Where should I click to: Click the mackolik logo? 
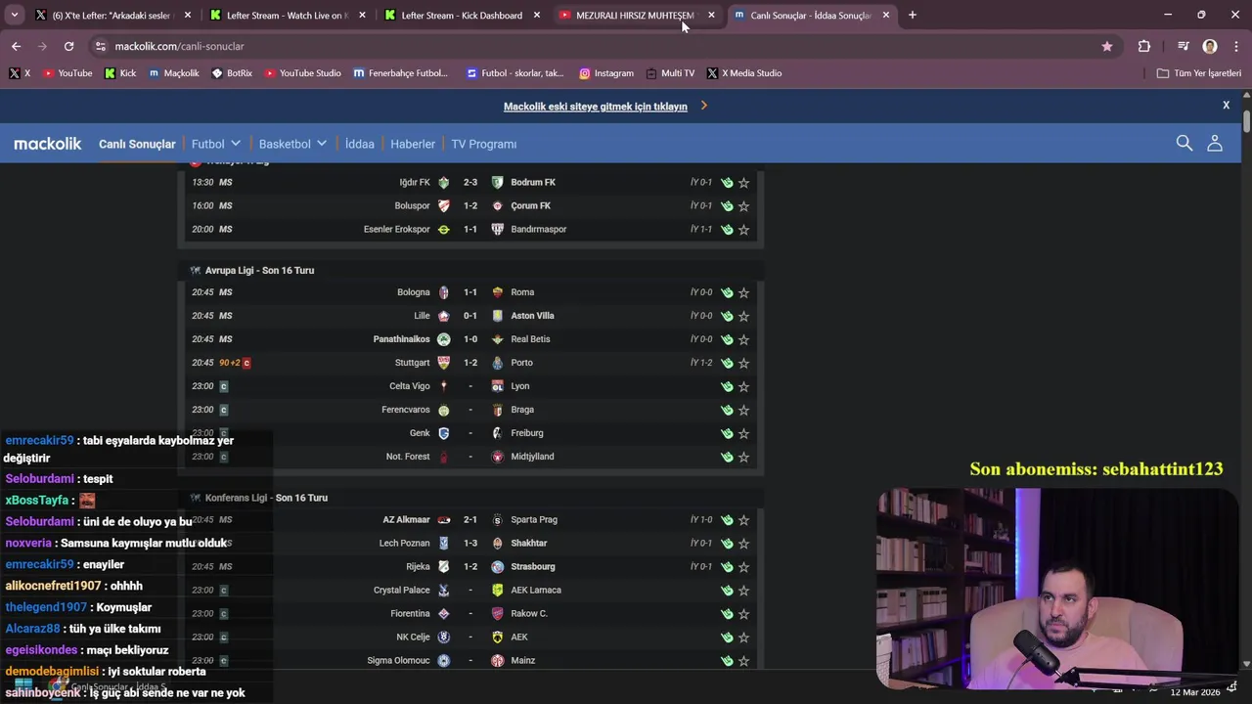point(48,144)
